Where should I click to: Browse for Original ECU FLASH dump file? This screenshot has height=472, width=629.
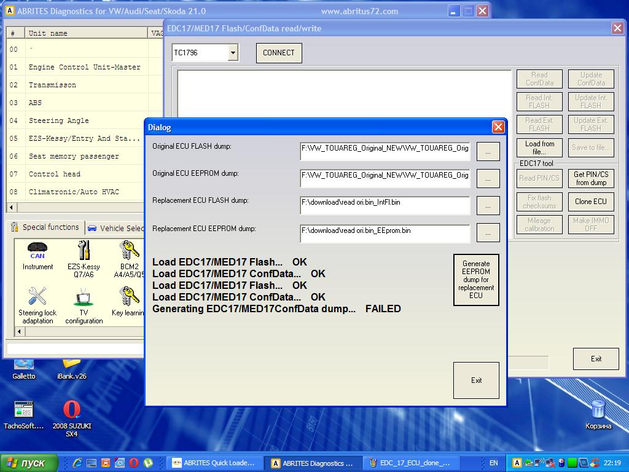click(x=488, y=151)
